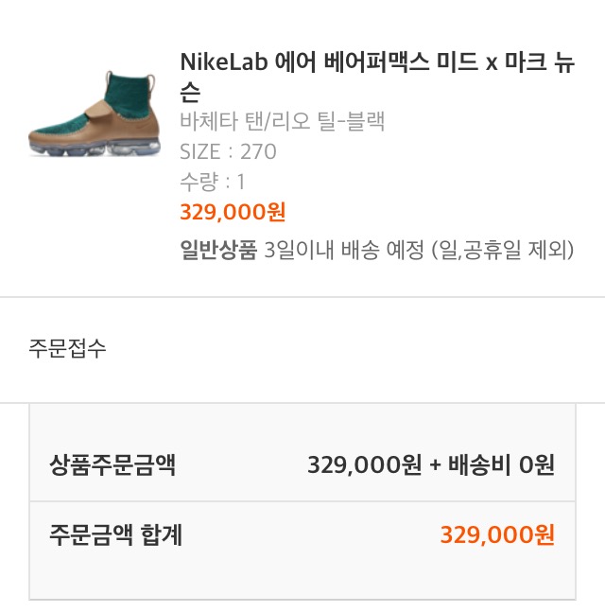605x612 pixels.
Task: Click the 주문금액 합계 label
Action: click(x=115, y=535)
